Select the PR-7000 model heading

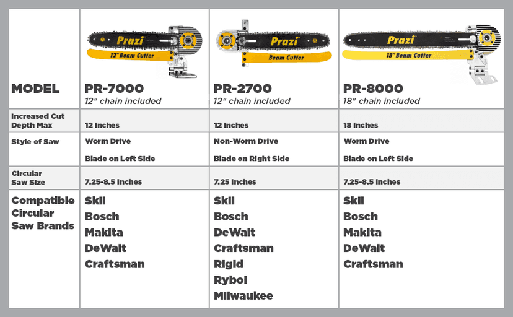[x=114, y=89]
